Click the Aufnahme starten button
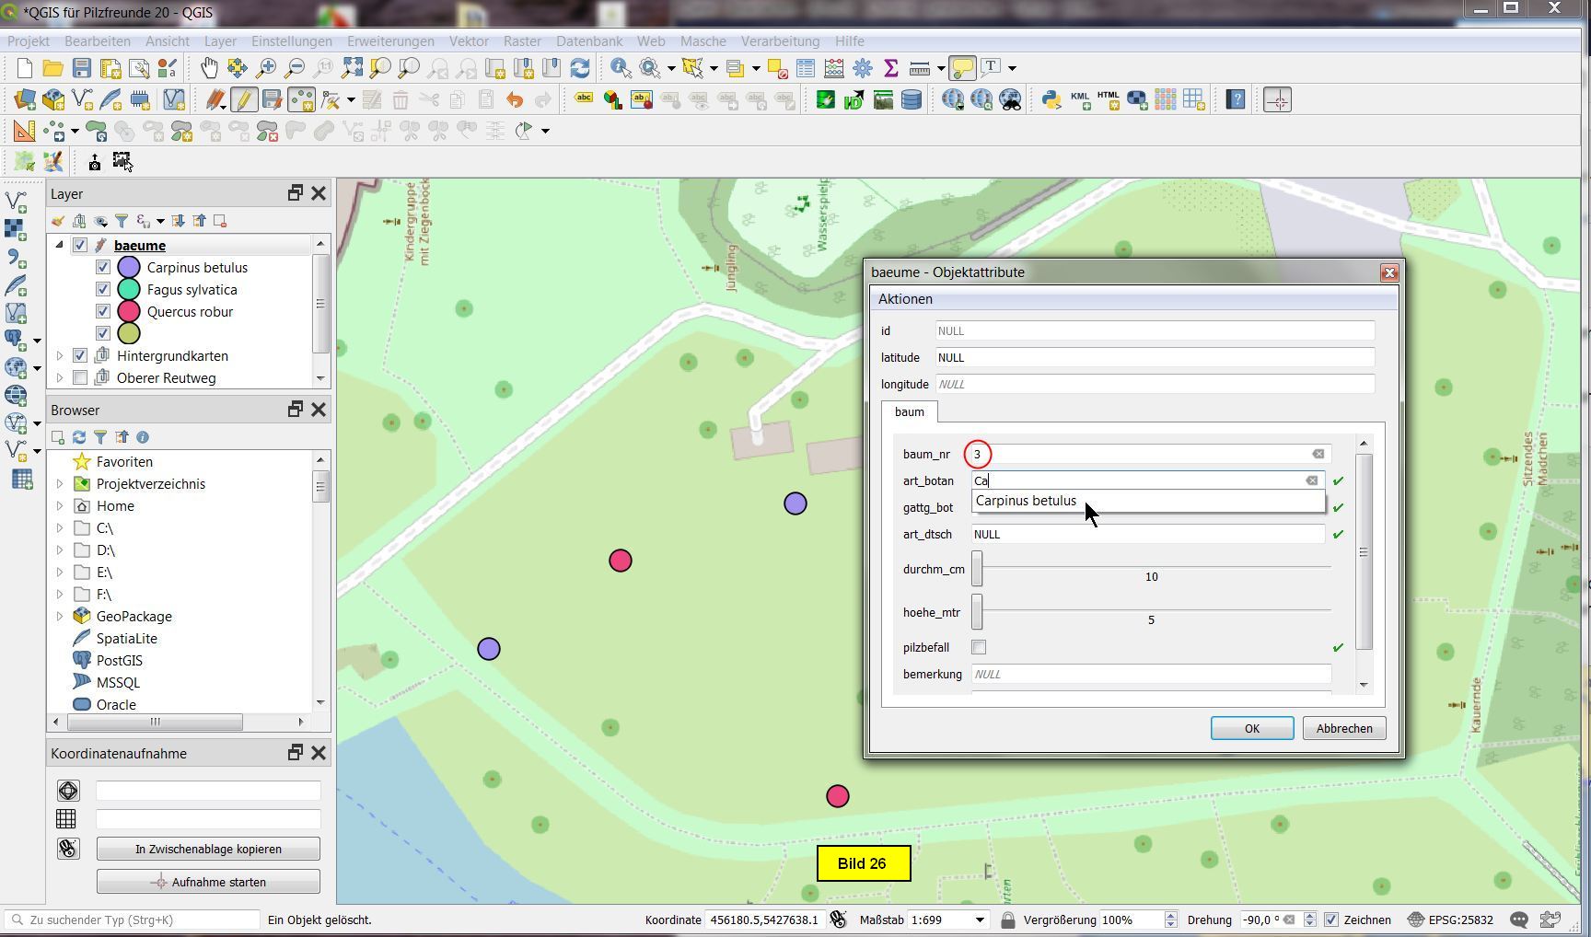Screen dimensions: 1591x937 click(x=208, y=882)
